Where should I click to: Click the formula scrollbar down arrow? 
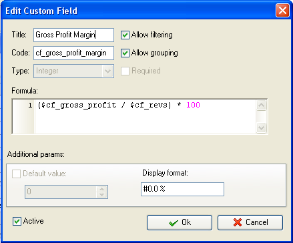pos(261,128)
